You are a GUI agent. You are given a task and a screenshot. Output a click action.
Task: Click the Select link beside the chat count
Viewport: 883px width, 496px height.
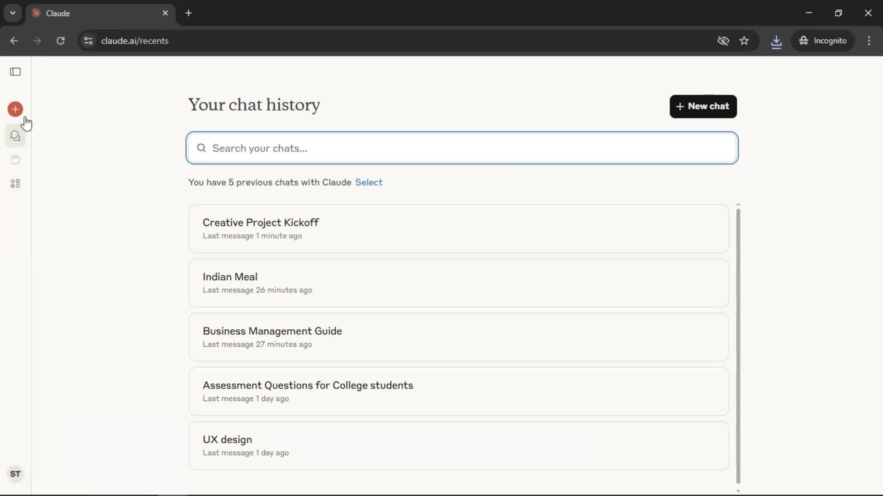pyautogui.click(x=368, y=182)
